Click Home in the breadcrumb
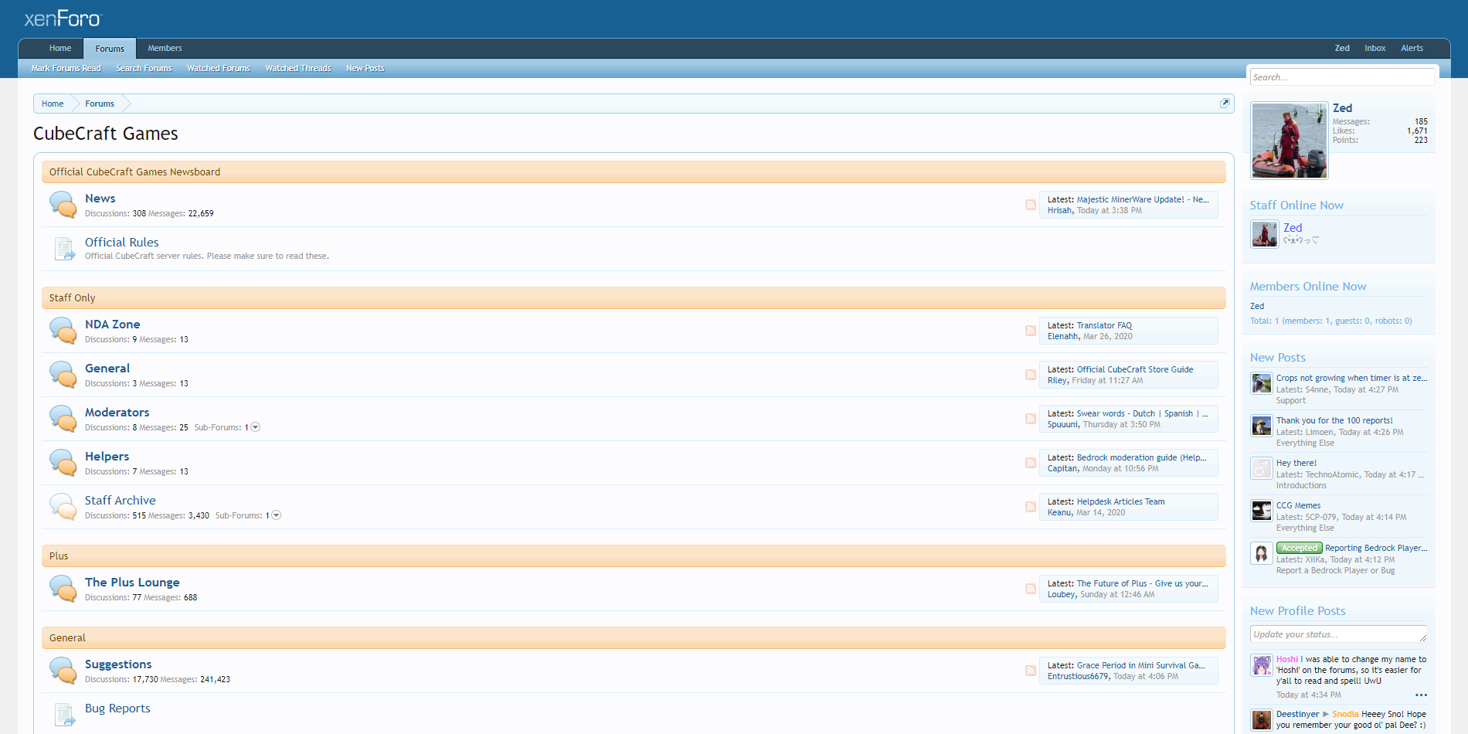1468x734 pixels. pos(53,104)
